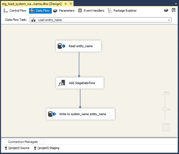Open the Variables window icon
Viewport: 179px width, 154px height.
[x=173, y=10]
